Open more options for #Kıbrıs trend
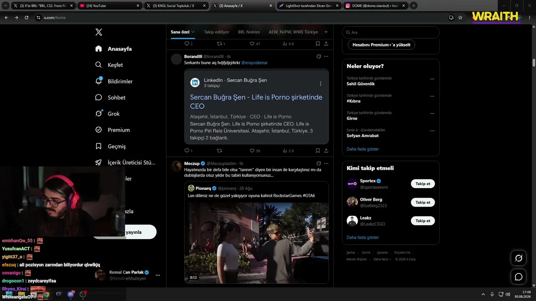 click(x=432, y=96)
